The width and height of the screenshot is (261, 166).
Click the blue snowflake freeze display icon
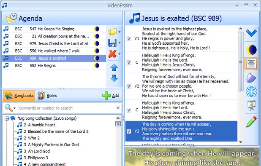251,91
